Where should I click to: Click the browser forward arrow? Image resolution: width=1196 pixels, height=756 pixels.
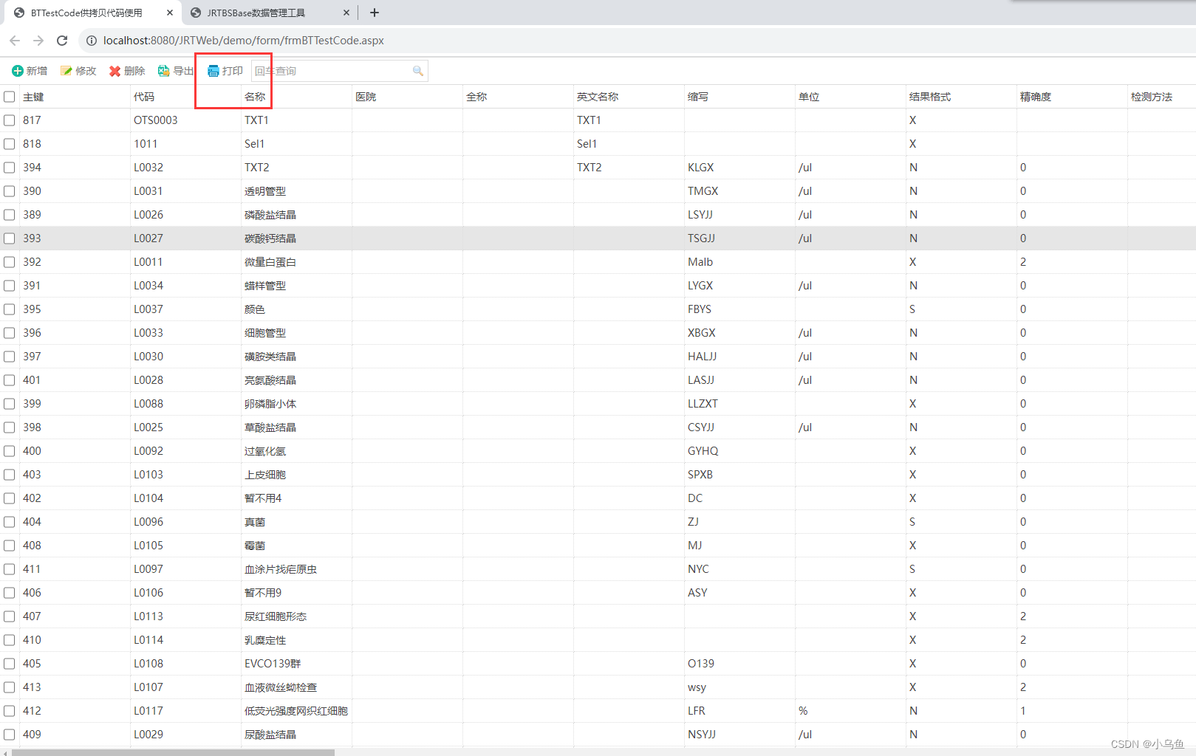pos(38,41)
